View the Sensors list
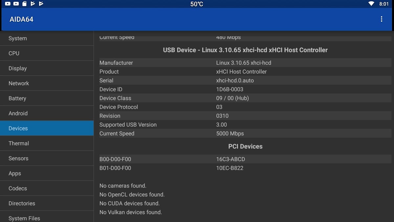Screen dimensions: 394x222 coord(47,158)
